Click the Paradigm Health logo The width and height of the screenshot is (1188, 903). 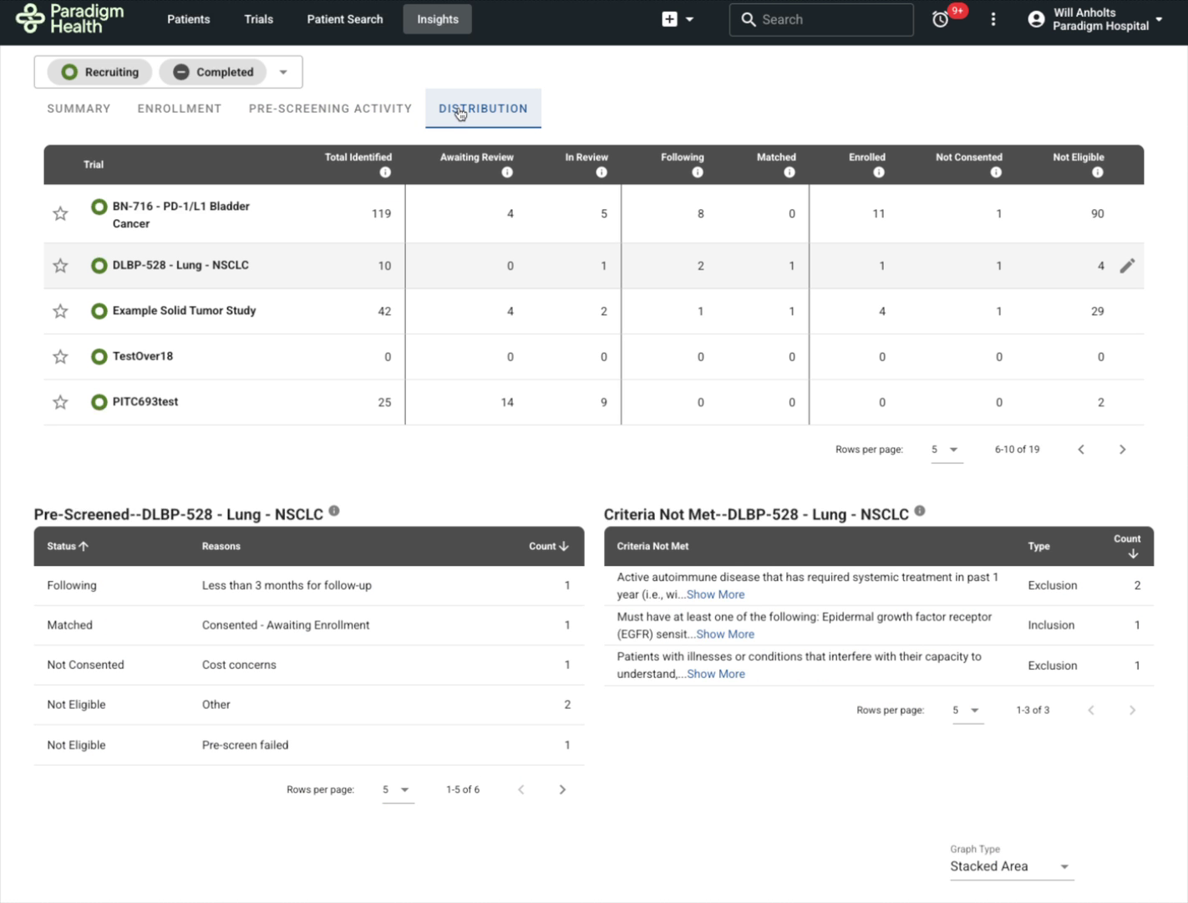[x=70, y=18]
